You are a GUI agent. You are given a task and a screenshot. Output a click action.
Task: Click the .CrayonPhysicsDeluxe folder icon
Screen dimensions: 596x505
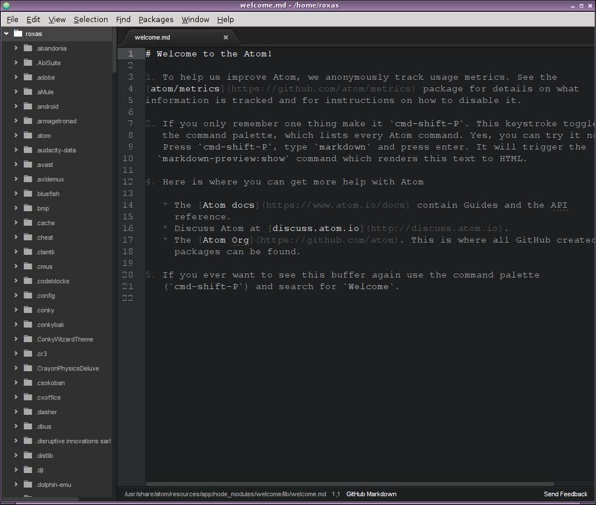pos(28,368)
